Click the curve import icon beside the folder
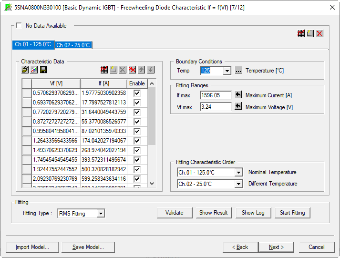The height and width of the screenshot is (258, 340). point(34,70)
